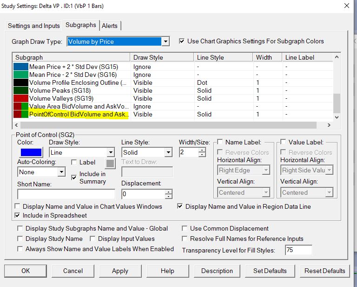This screenshot has height=287, width=357.
Task: Click dark green swatch of Volume Peaks row
Action: [21, 90]
